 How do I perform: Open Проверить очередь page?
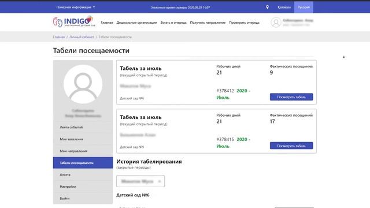click(244, 23)
